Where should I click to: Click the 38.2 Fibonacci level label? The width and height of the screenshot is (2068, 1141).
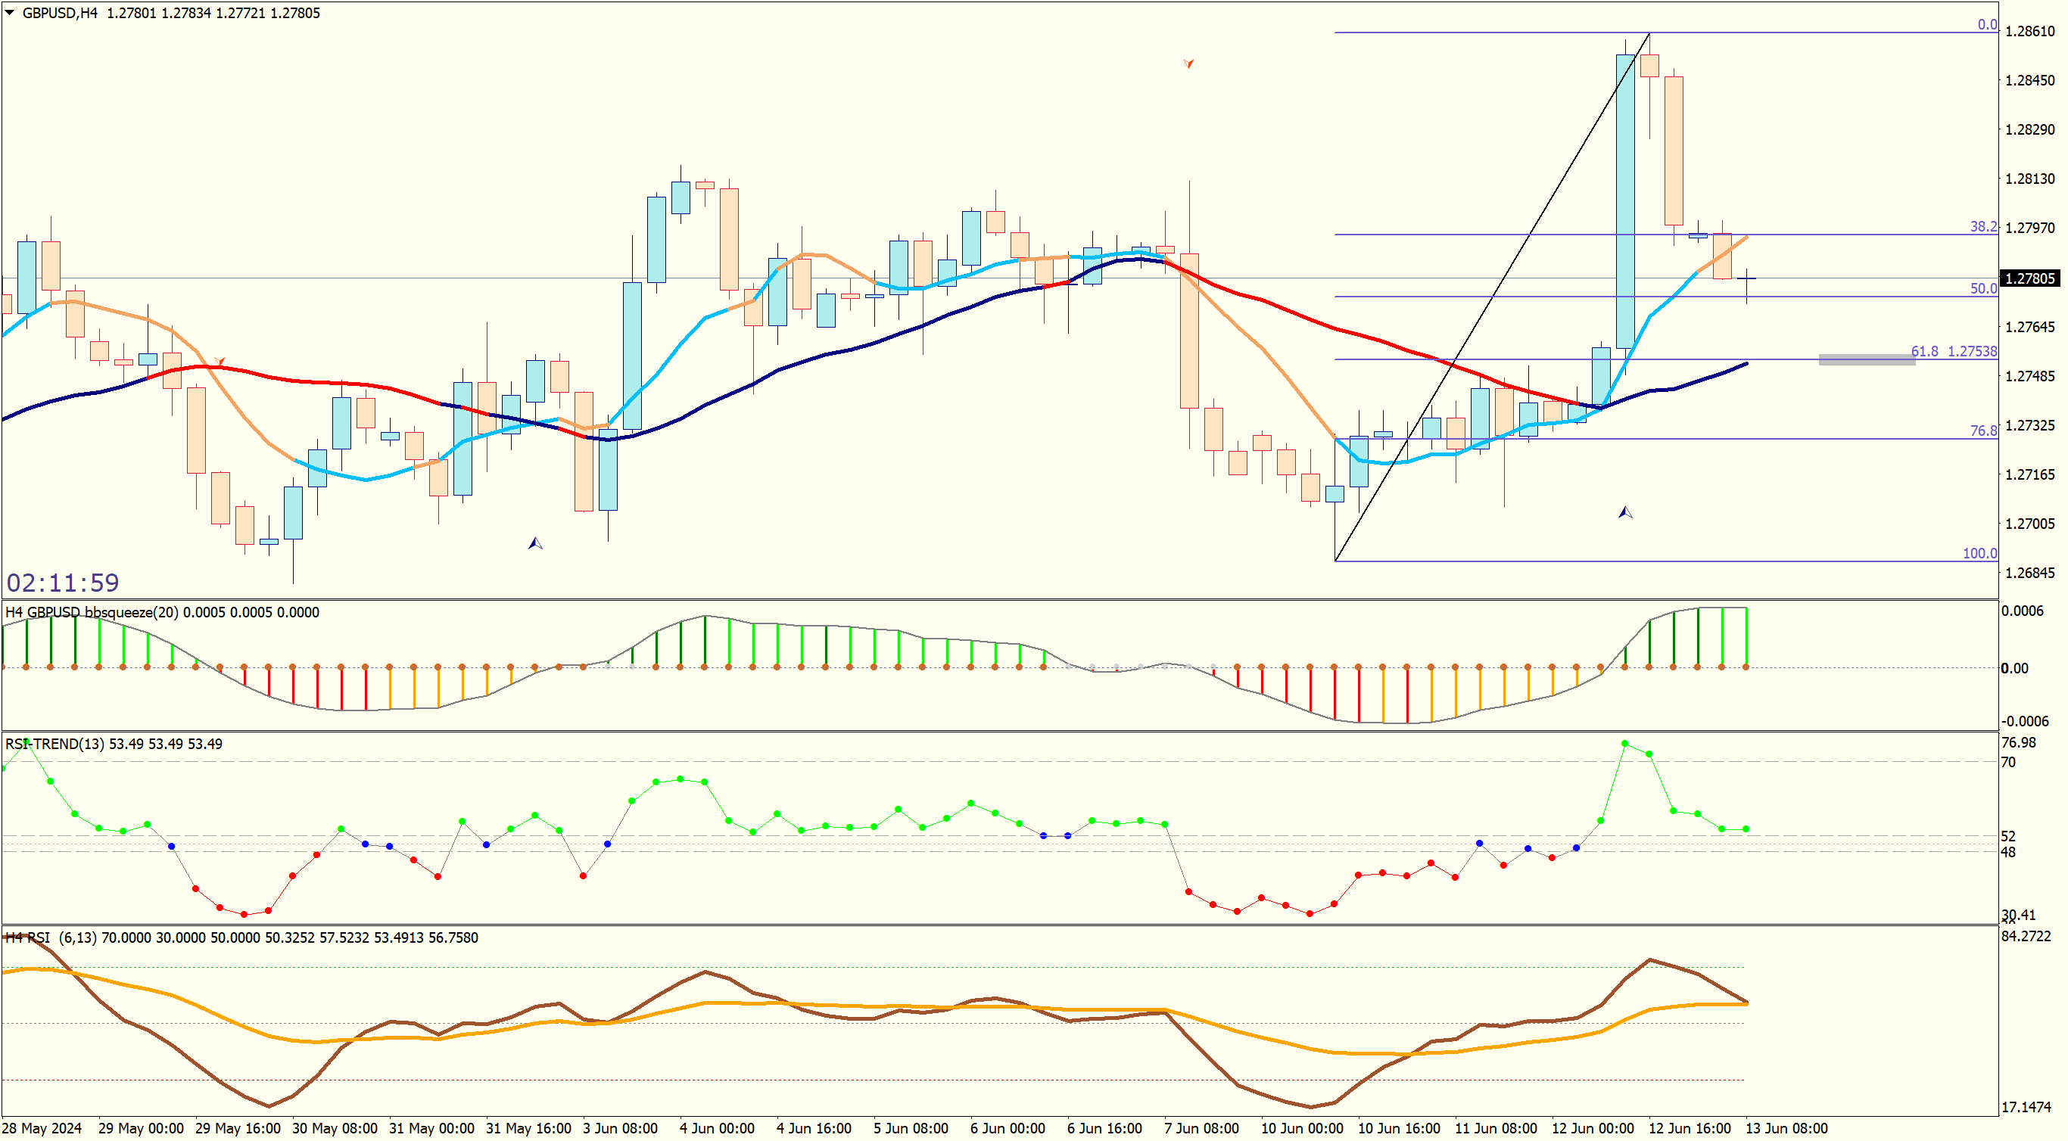1983,227
